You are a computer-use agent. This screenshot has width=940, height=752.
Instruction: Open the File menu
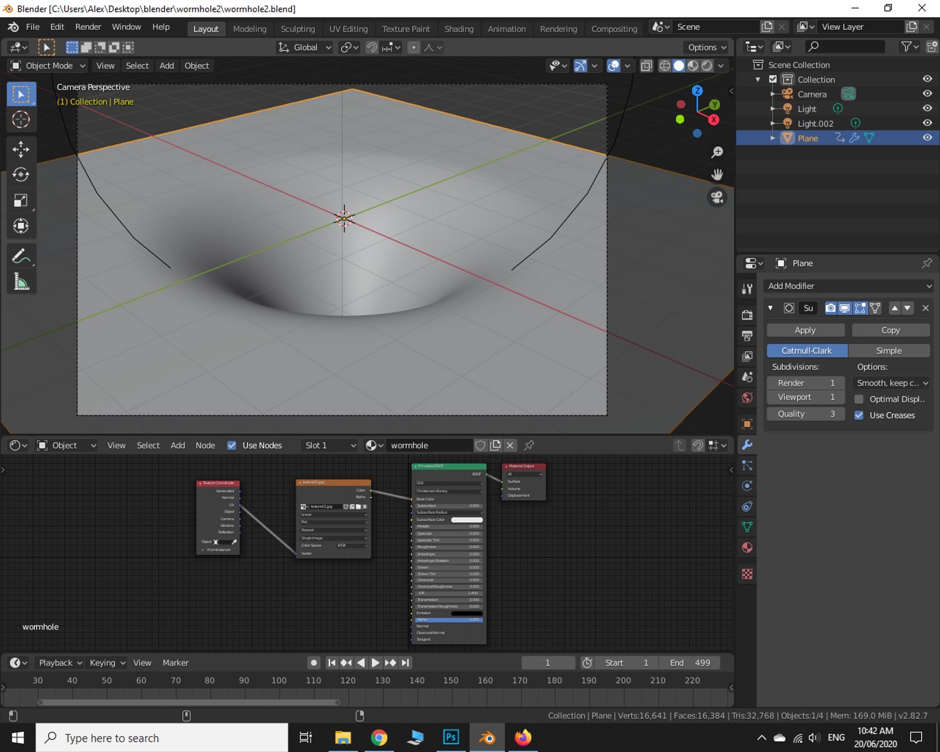pos(33,26)
